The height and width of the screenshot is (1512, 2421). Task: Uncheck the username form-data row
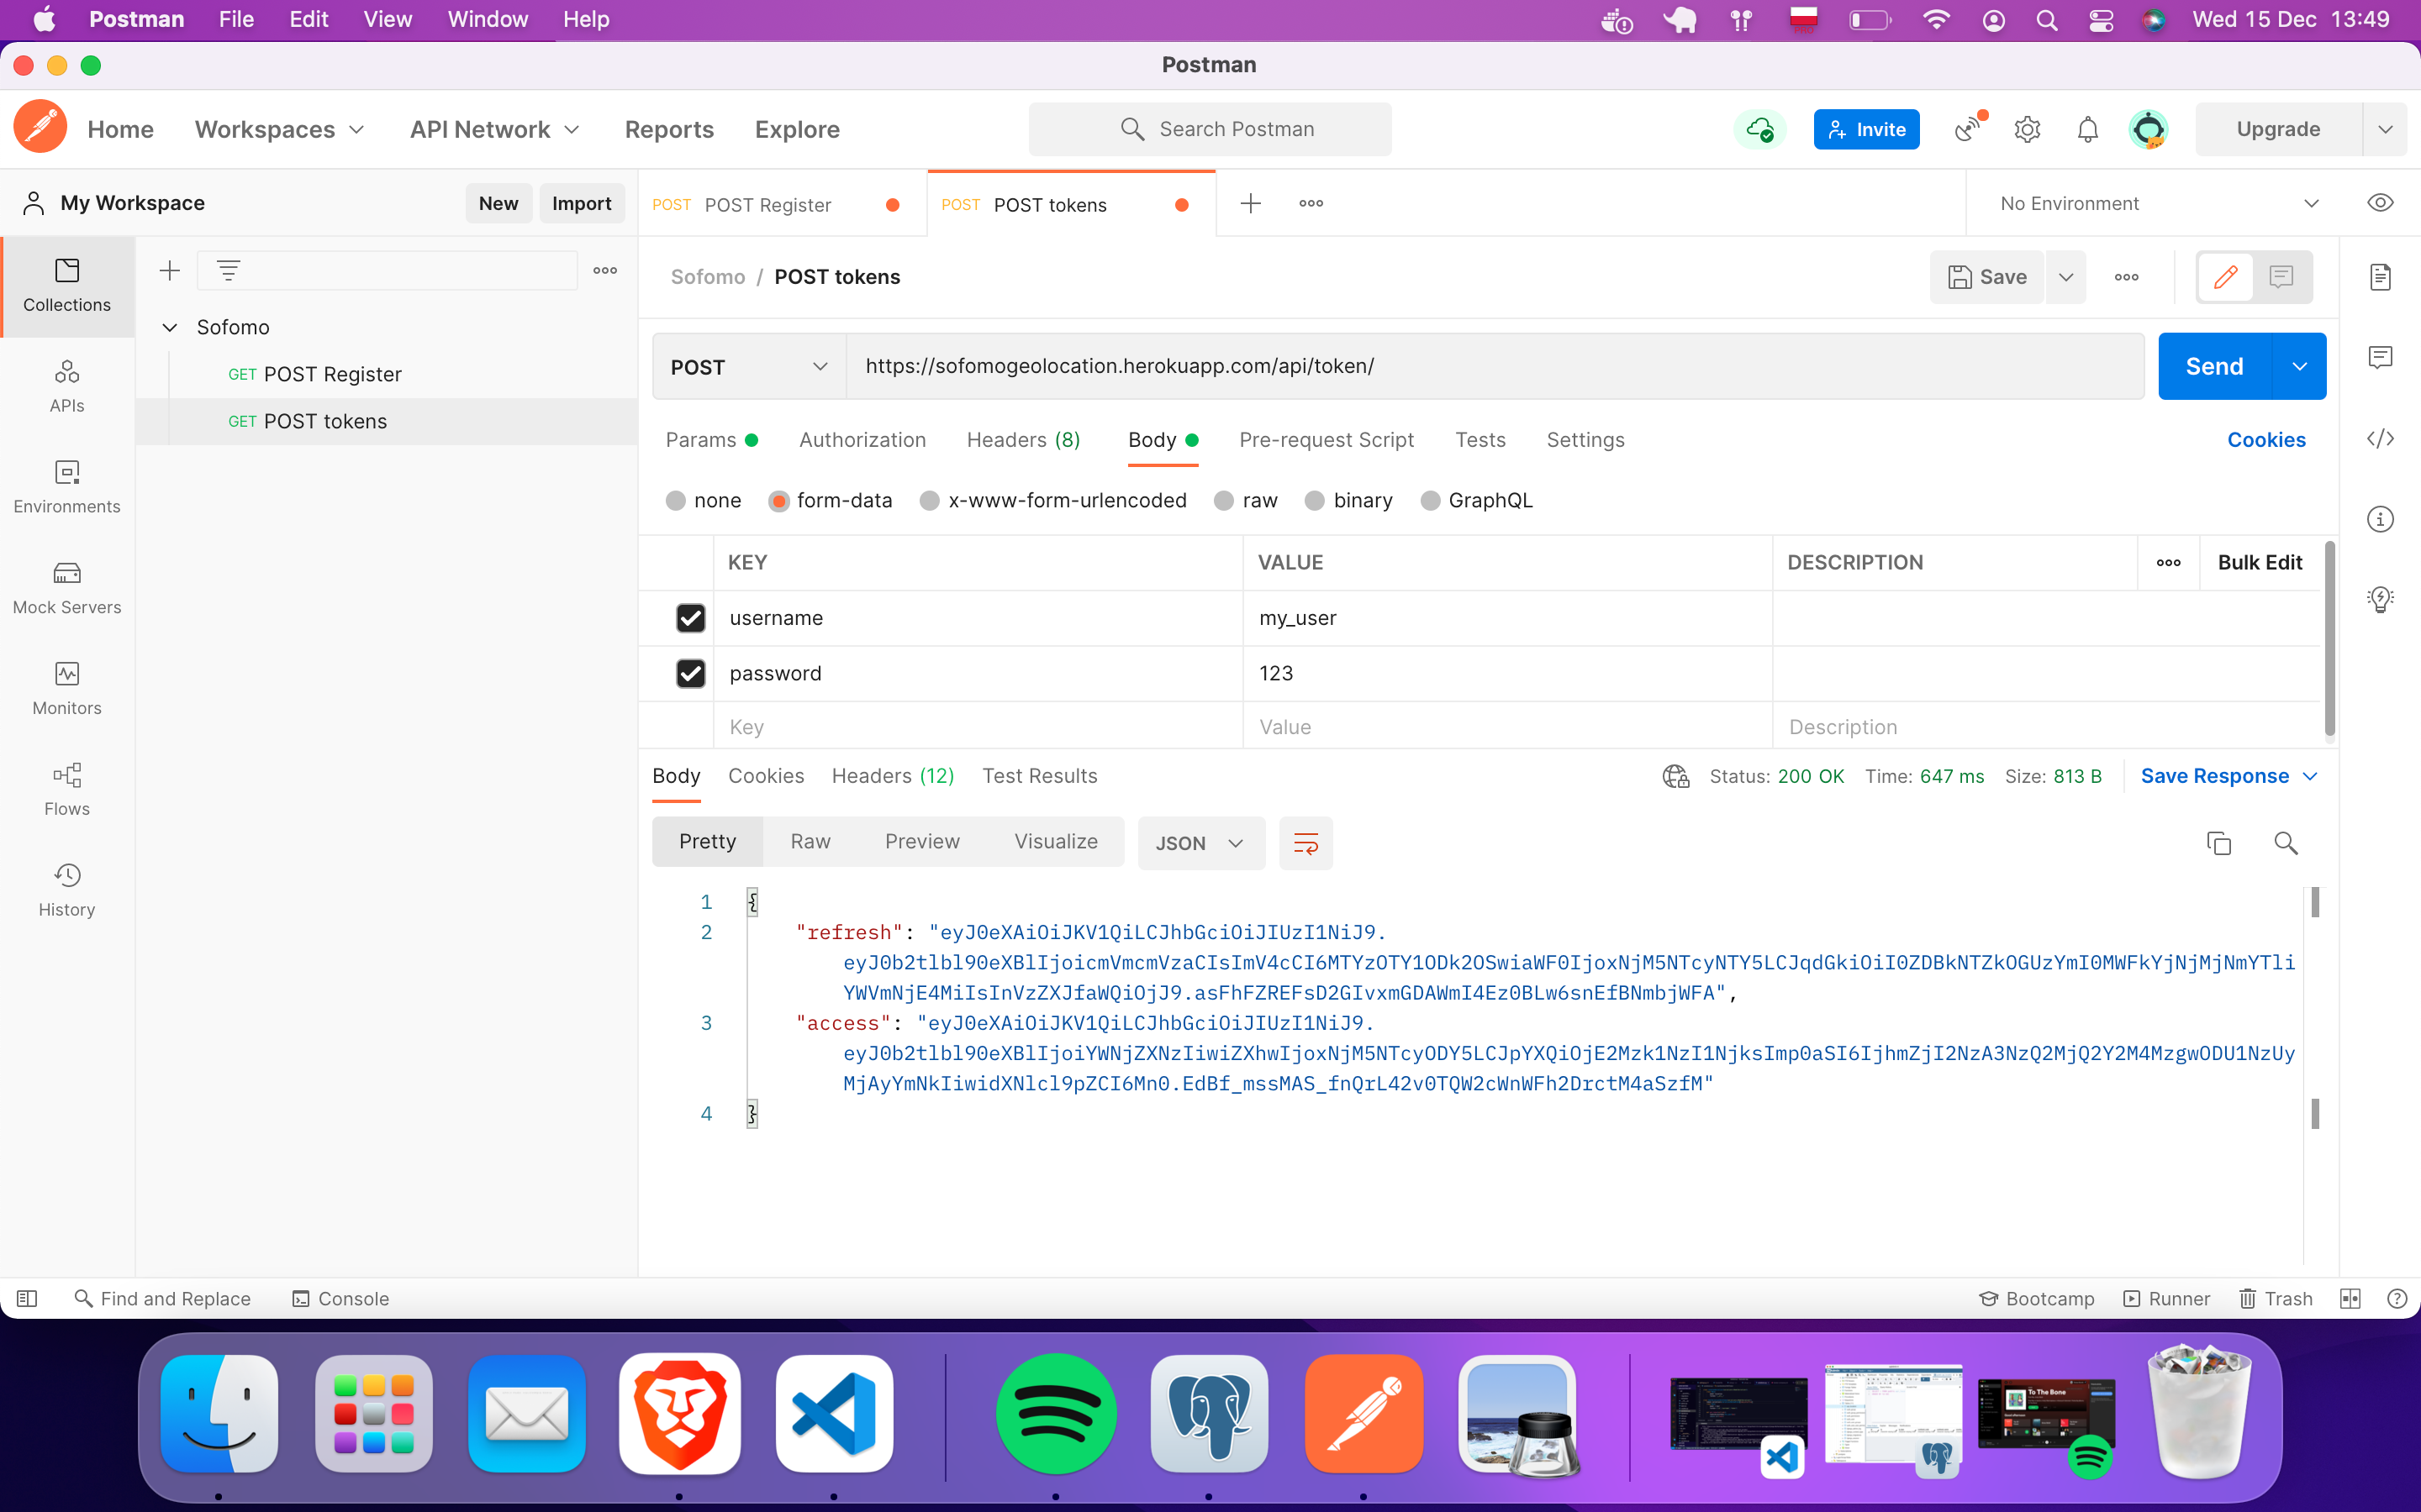(x=690, y=618)
